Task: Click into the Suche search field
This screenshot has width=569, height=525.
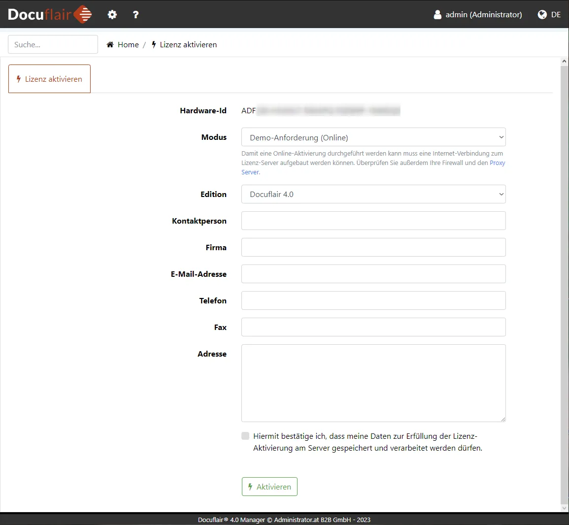Action: [53, 44]
